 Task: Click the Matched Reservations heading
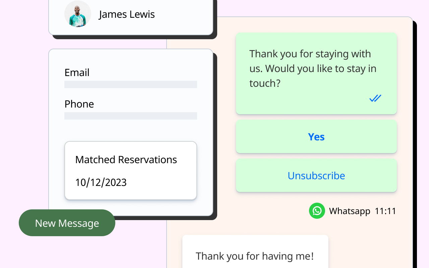126,159
